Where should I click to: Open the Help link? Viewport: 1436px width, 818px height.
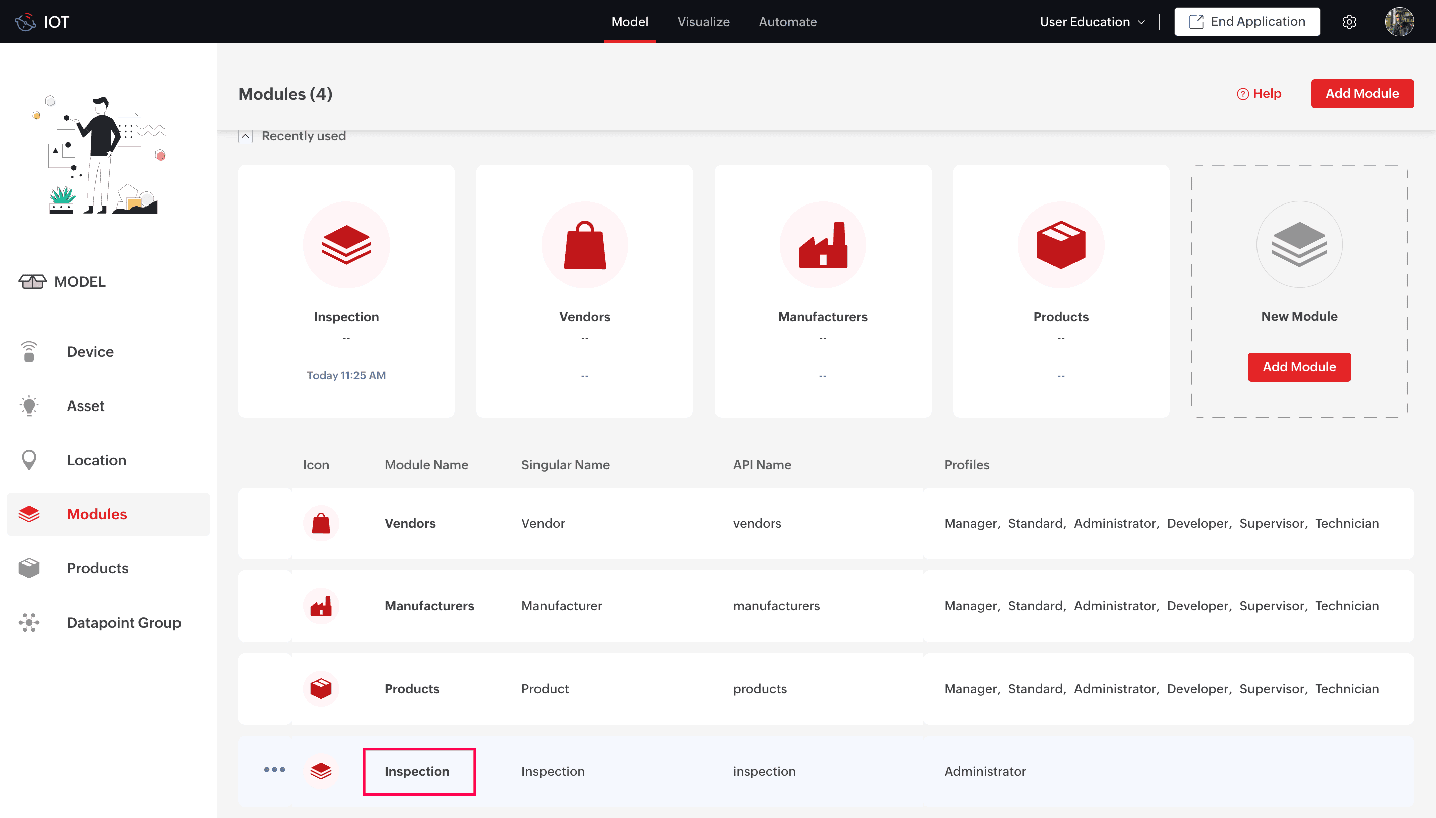[1259, 93]
